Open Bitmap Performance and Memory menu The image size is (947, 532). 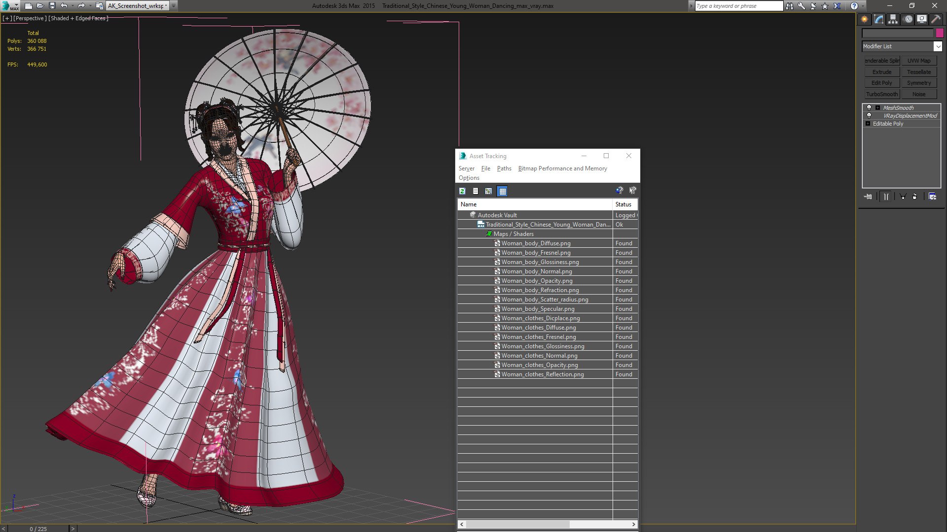coord(562,168)
